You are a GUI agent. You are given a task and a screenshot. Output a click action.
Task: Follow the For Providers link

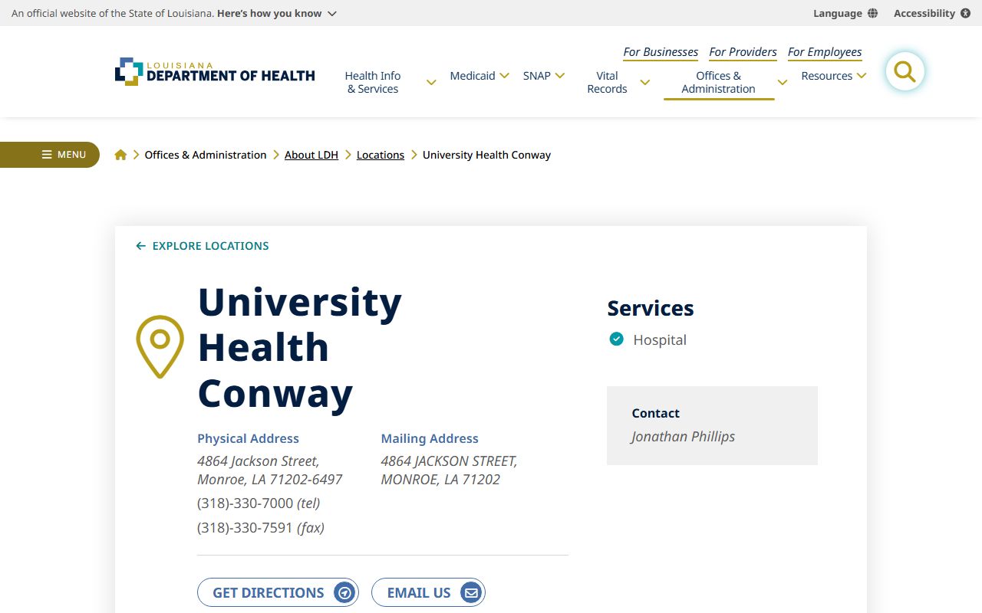pyautogui.click(x=743, y=52)
